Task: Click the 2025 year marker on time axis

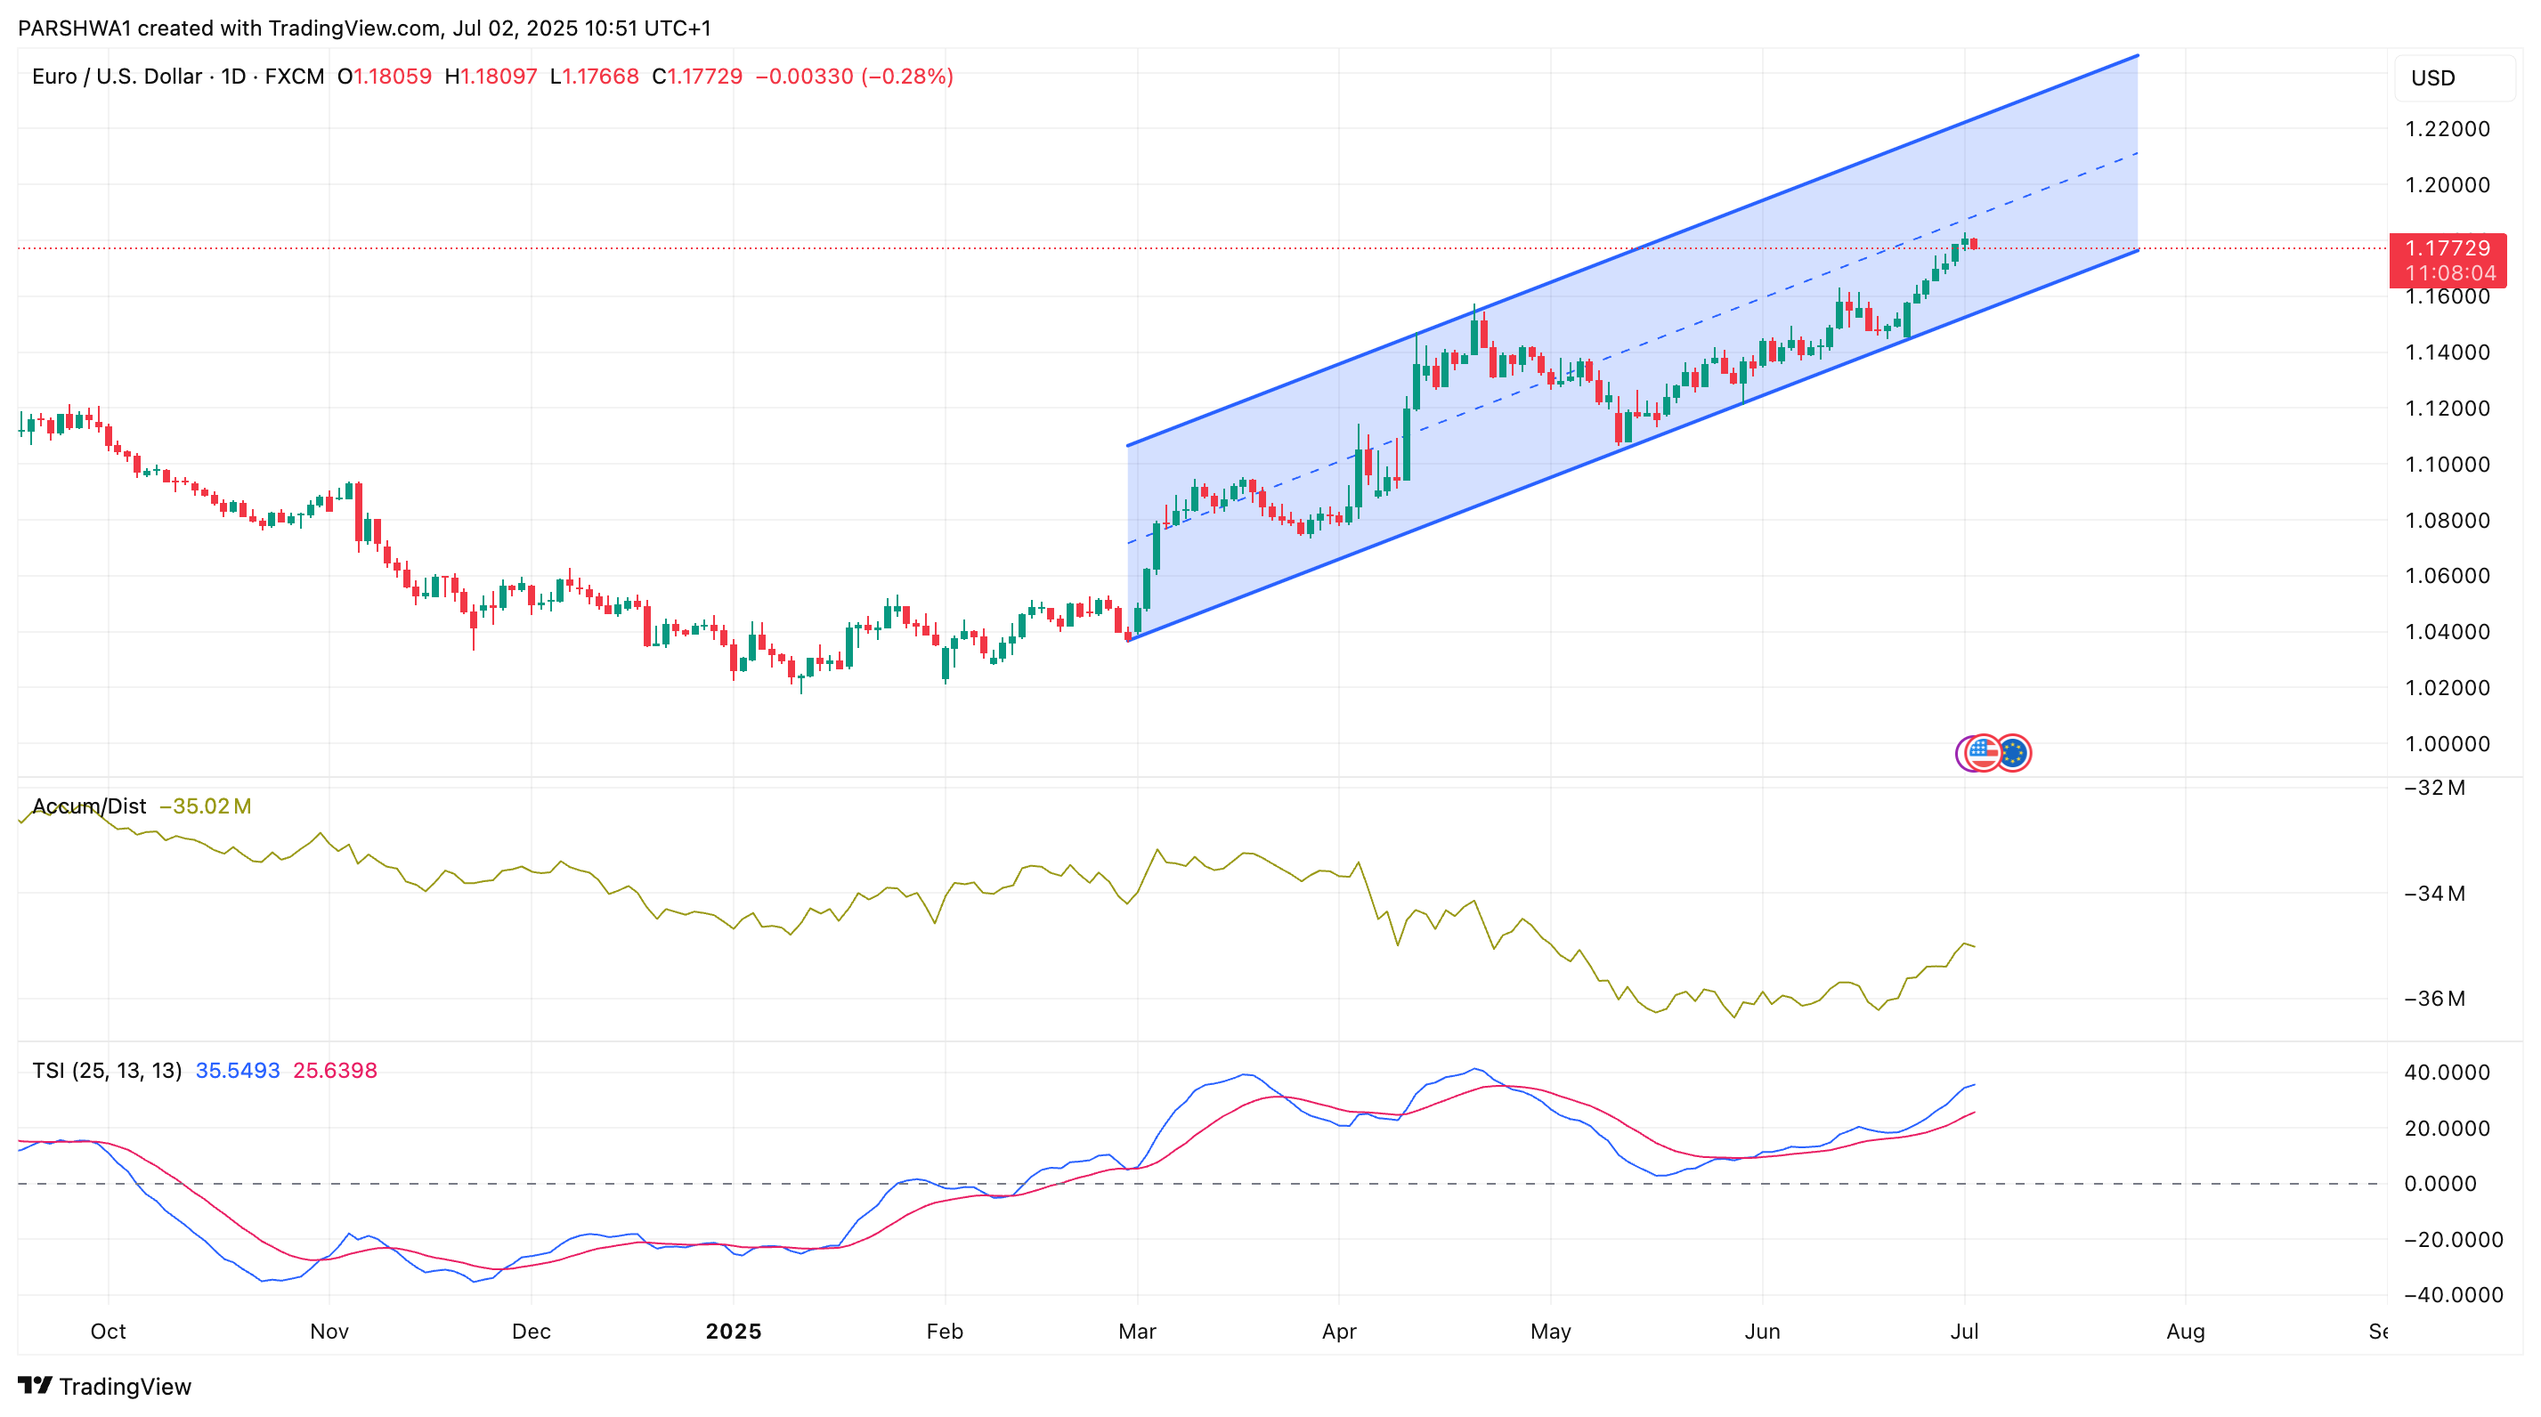Action: point(733,1332)
